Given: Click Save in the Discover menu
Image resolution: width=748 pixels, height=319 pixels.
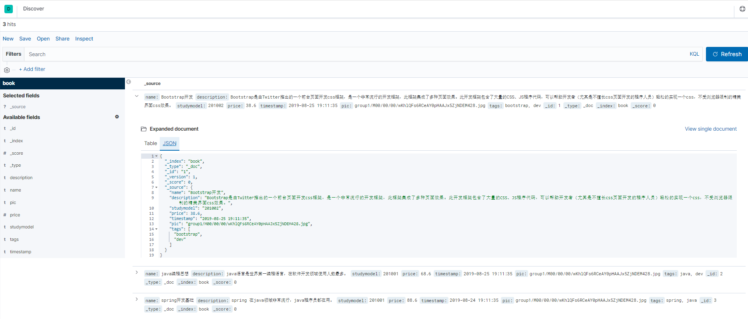Looking at the screenshot, I should pyautogui.click(x=25, y=39).
